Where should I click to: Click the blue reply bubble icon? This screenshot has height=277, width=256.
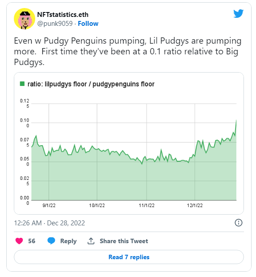click(51, 241)
